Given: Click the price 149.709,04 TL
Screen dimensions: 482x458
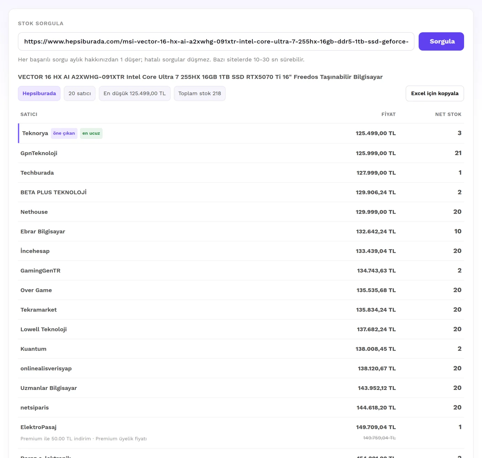Looking at the screenshot, I should (376, 427).
